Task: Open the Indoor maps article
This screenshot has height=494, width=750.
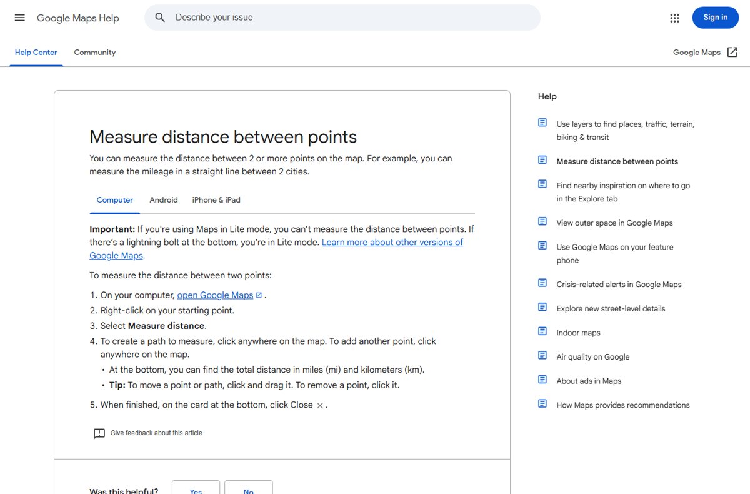Action: (579, 333)
